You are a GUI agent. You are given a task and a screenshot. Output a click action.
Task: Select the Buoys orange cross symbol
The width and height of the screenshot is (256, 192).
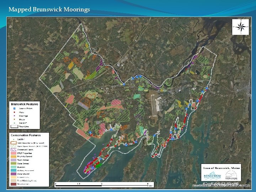pyautogui.click(x=14, y=119)
